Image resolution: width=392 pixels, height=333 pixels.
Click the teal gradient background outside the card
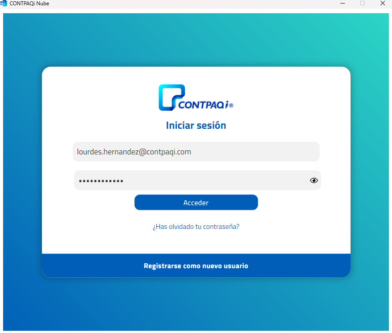(196, 40)
